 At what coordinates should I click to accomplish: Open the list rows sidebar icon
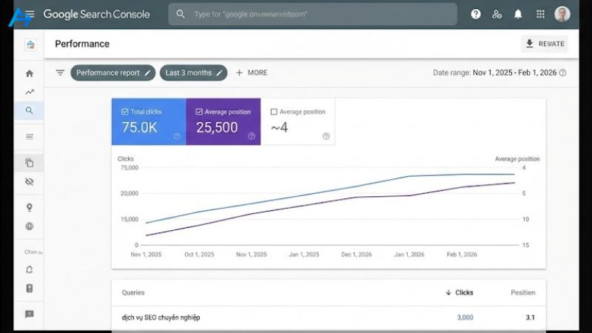[30, 137]
